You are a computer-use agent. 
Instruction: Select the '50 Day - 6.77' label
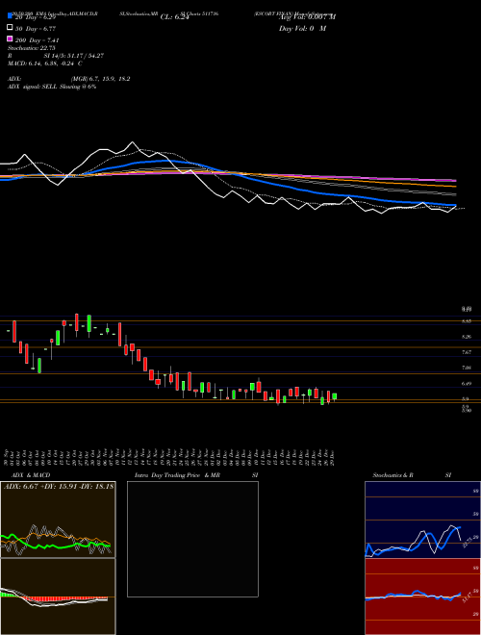pyautogui.click(x=36, y=28)
